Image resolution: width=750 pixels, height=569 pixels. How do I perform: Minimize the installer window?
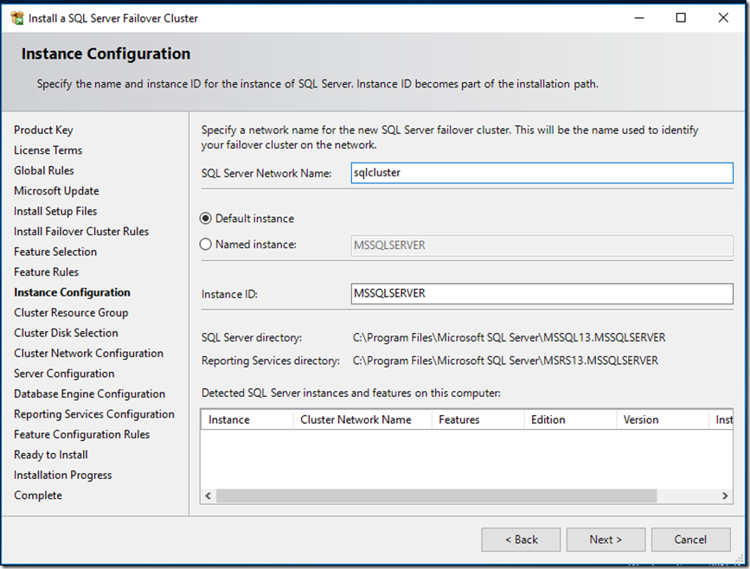pos(639,18)
